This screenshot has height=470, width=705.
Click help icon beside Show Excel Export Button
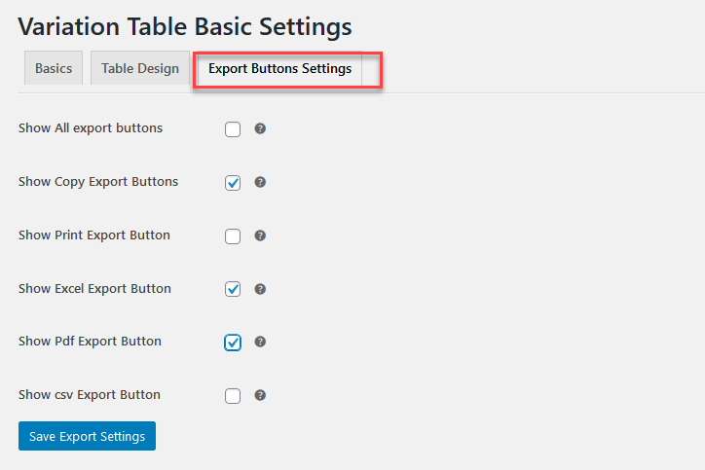[x=260, y=289]
